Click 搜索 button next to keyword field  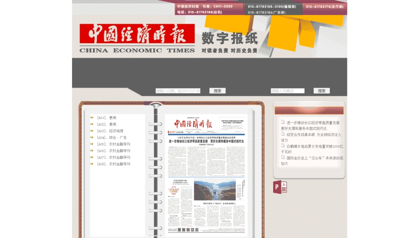[321, 91]
